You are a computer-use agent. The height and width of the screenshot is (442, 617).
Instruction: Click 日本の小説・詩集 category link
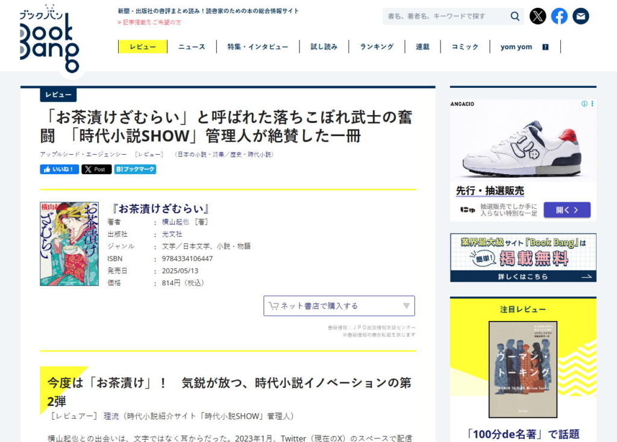point(201,155)
